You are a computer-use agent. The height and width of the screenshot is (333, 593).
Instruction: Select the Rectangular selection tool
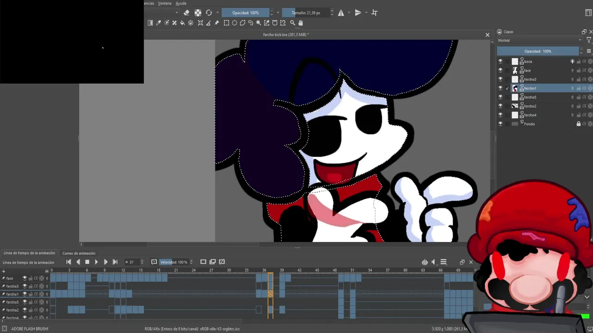tap(227, 23)
